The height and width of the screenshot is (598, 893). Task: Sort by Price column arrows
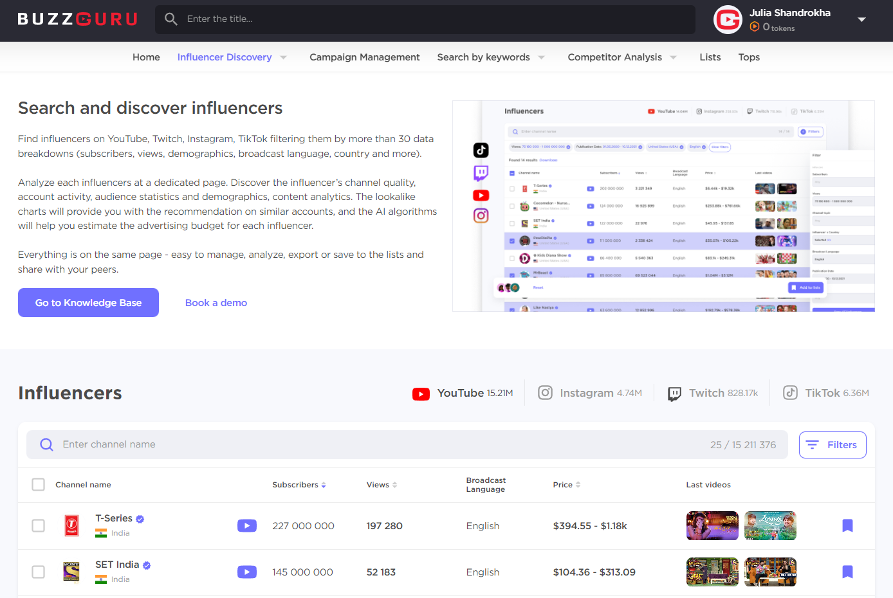[578, 485]
